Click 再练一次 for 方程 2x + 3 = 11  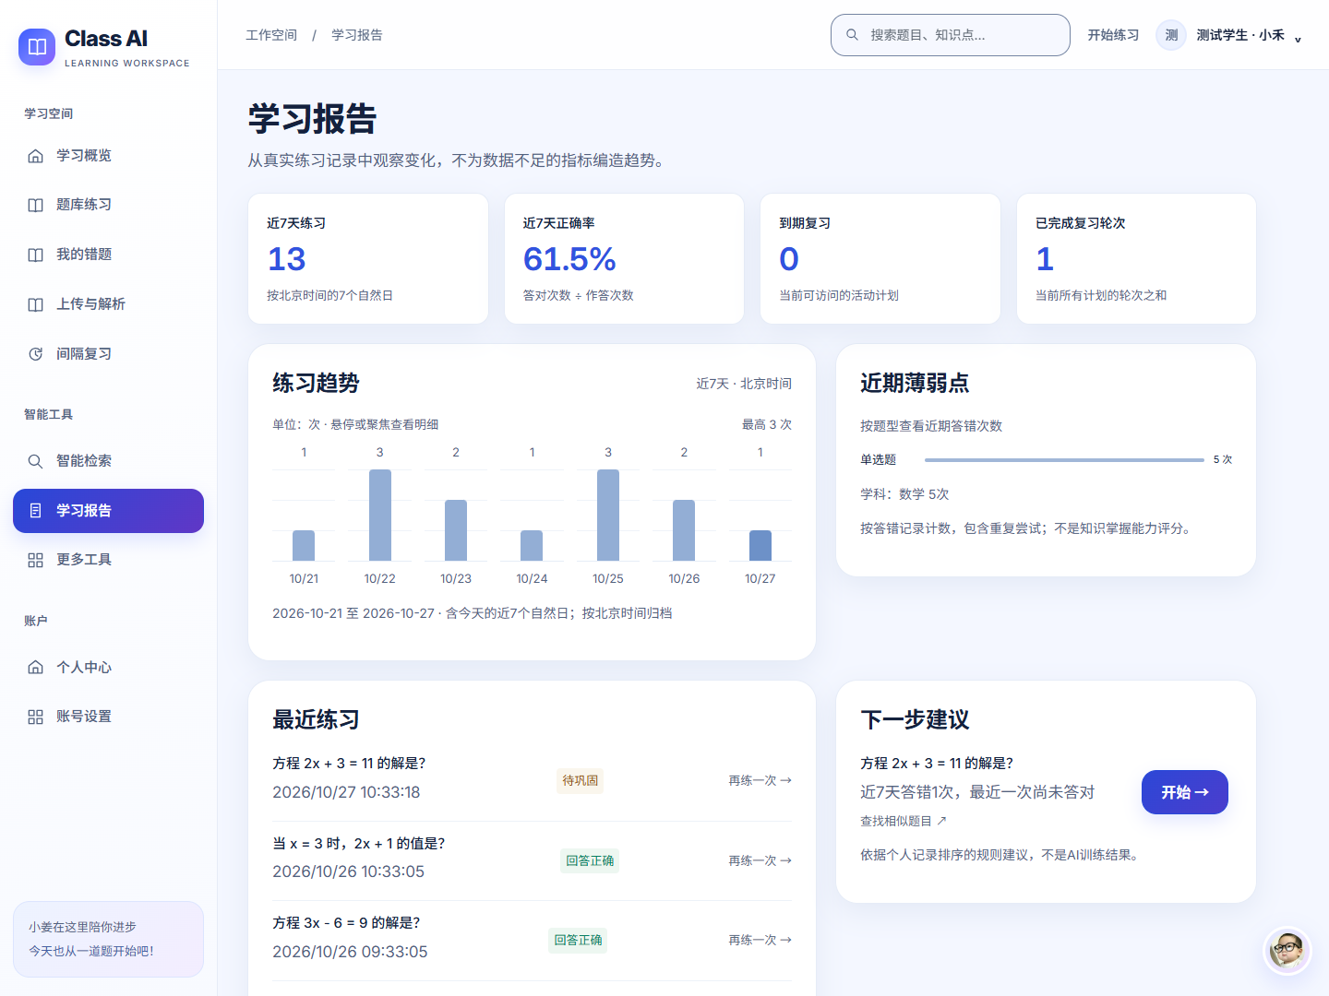[760, 780]
